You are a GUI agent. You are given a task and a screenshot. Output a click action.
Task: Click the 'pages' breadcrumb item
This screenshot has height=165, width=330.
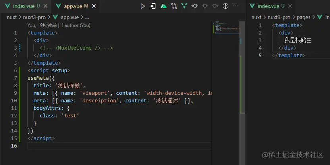tap(303, 17)
